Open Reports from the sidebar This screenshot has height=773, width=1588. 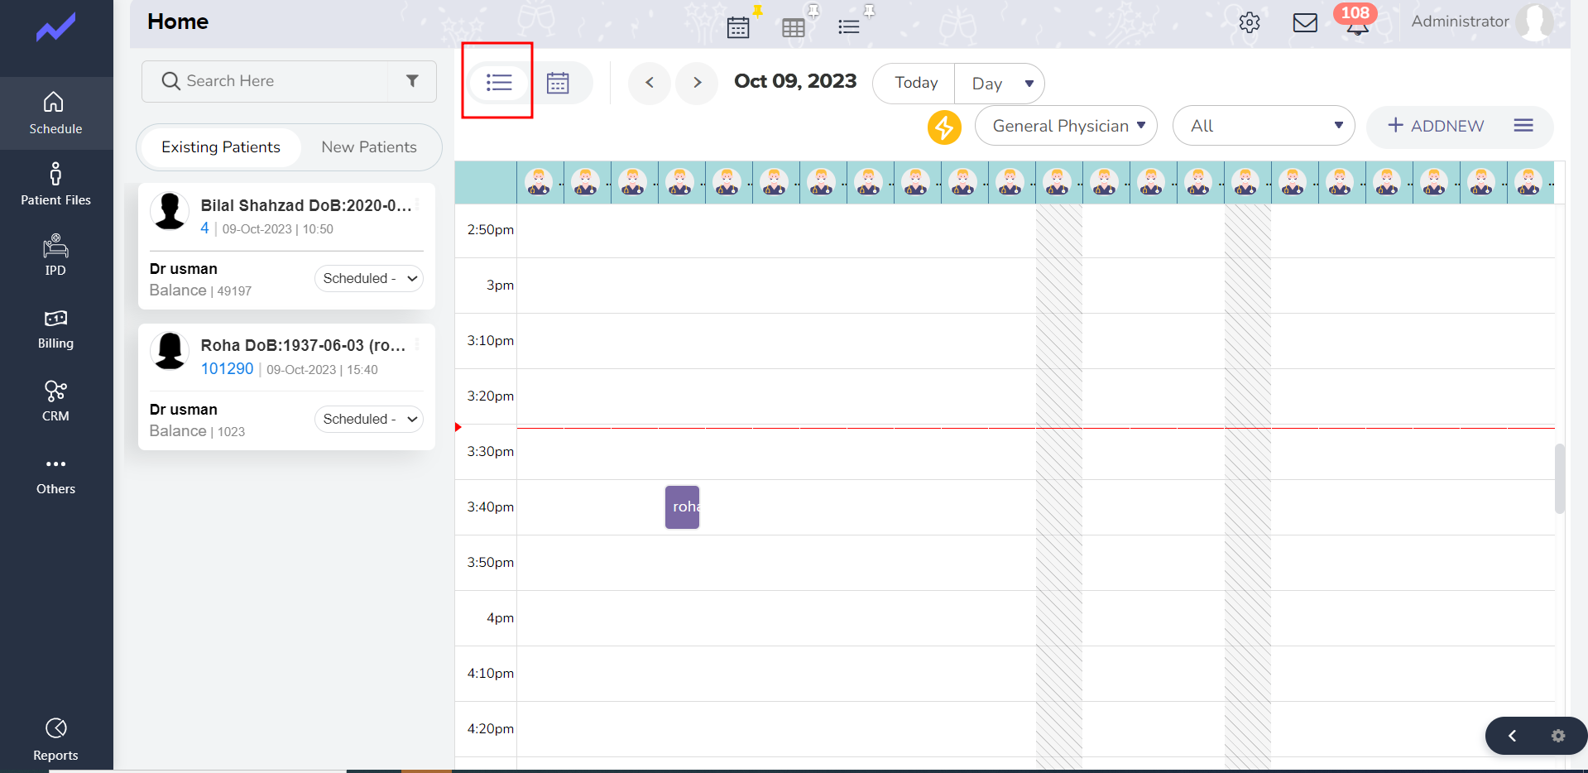[55, 739]
